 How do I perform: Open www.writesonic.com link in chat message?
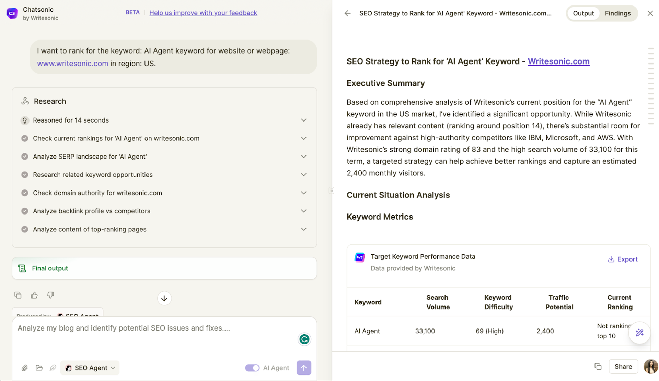coord(72,63)
